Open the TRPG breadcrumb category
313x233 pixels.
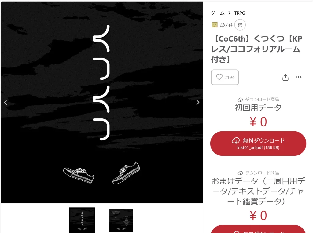[x=240, y=13]
